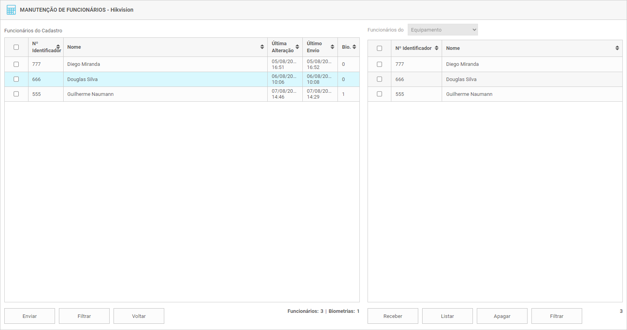Sort by Último Envio column arrows

332,47
